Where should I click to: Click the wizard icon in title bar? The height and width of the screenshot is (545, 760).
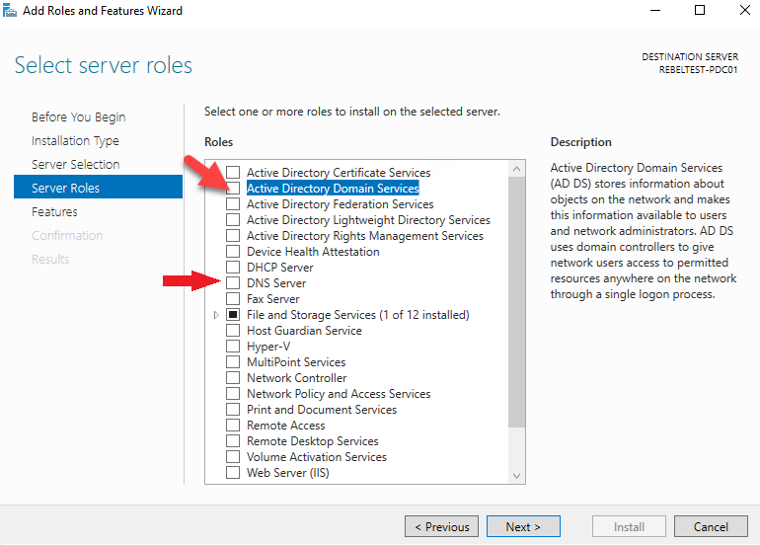click(14, 11)
